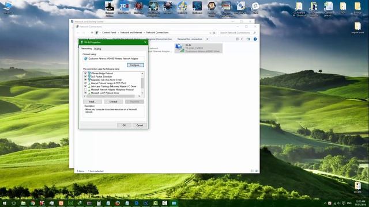Image resolution: width=369 pixels, height=207 pixels.
Task: Click the system clock in the taskbar
Action: 361,203
